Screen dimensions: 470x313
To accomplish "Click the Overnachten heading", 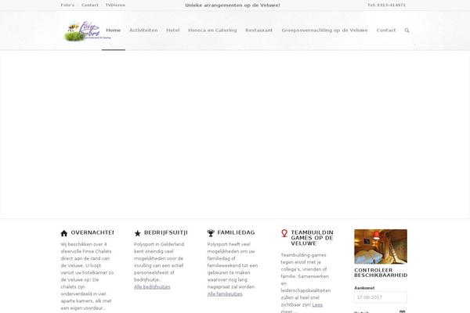I will (92, 232).
